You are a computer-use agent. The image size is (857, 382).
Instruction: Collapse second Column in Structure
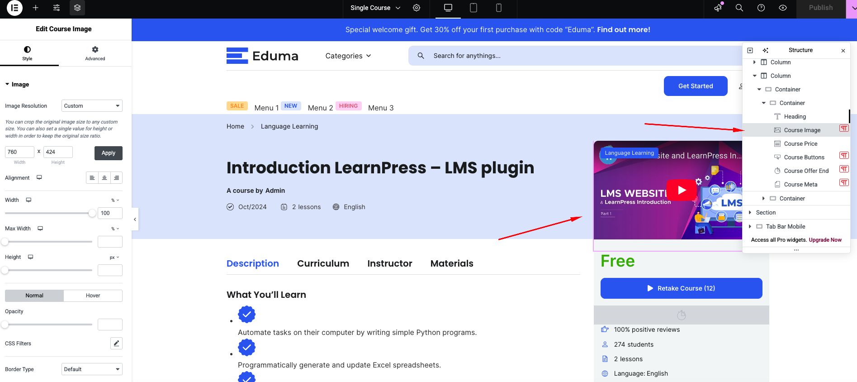pyautogui.click(x=754, y=76)
